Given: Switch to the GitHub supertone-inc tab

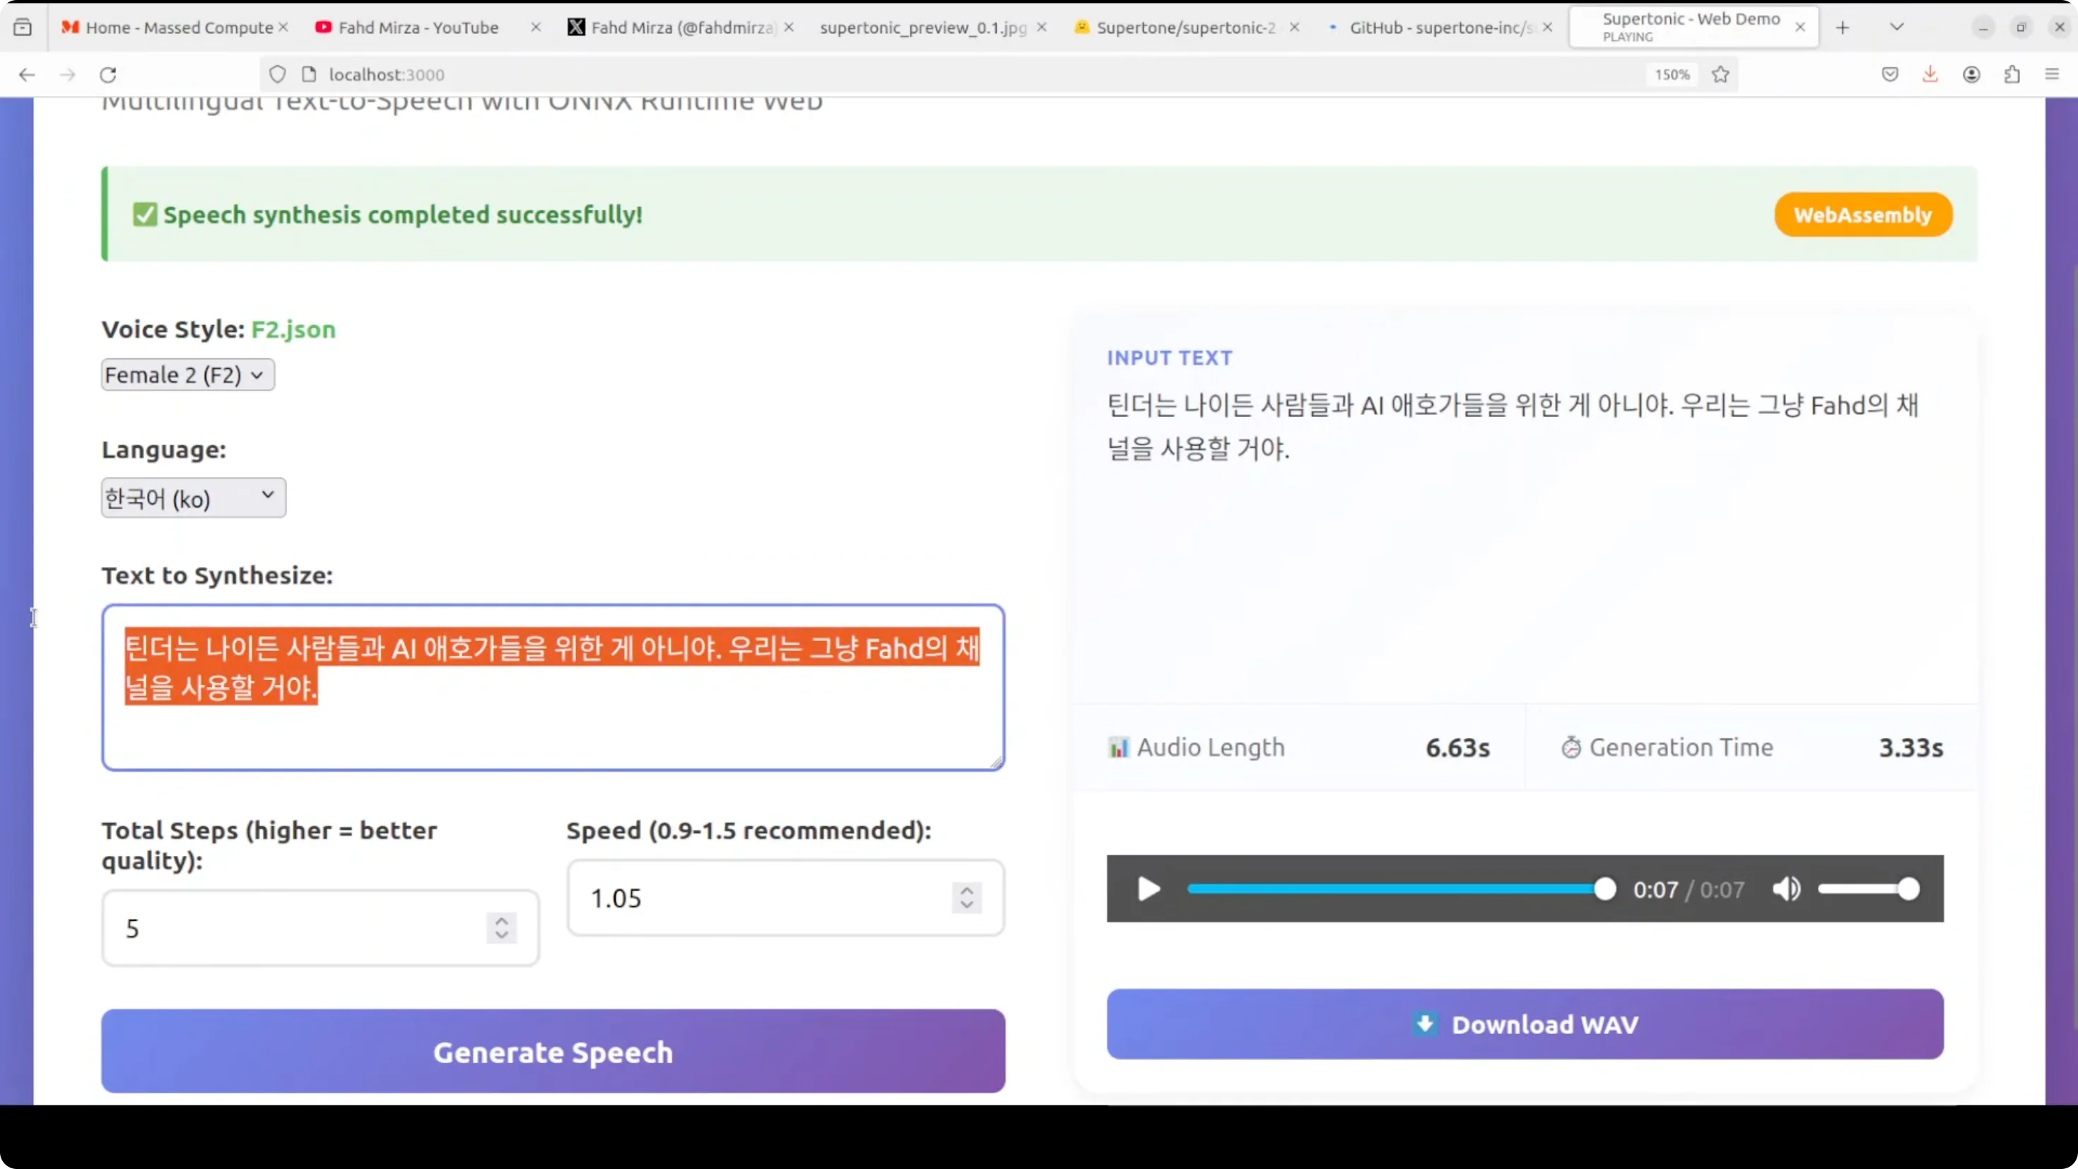Looking at the screenshot, I should coord(1439,28).
